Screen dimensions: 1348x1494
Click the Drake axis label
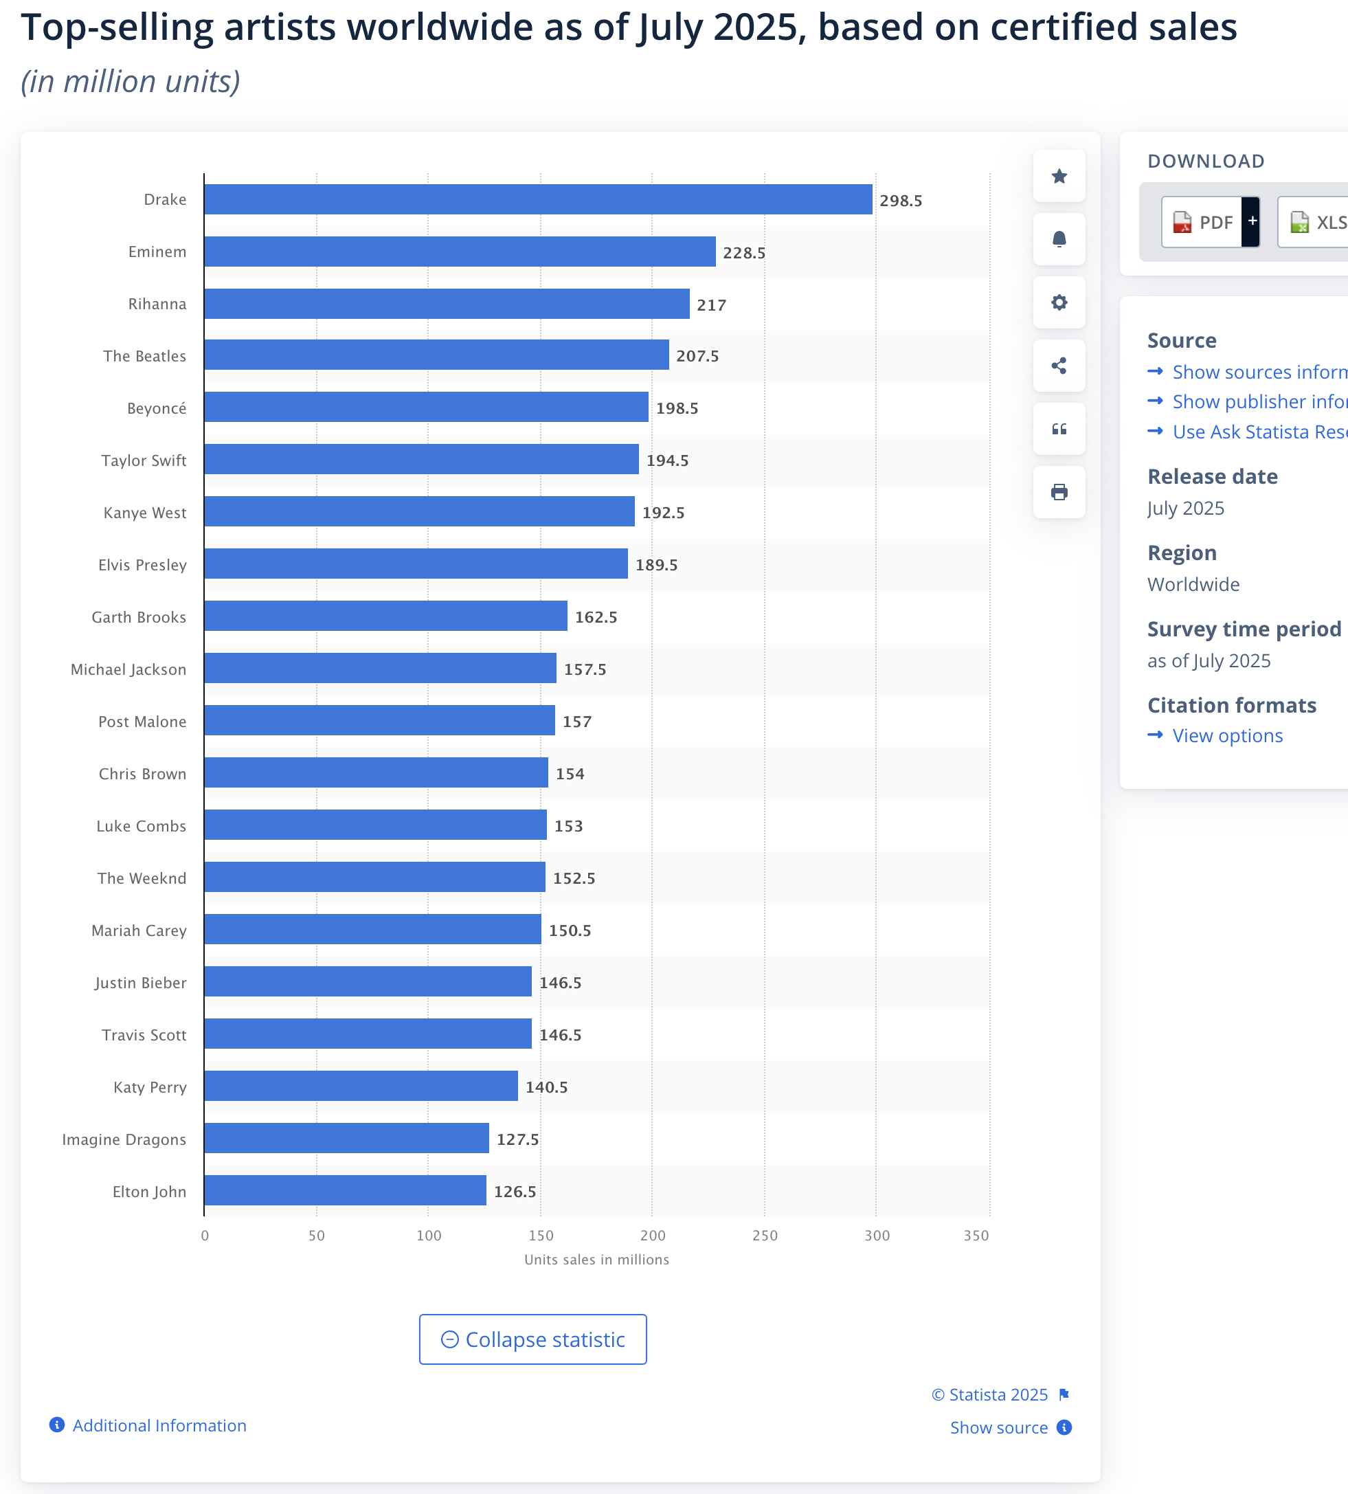pos(165,199)
